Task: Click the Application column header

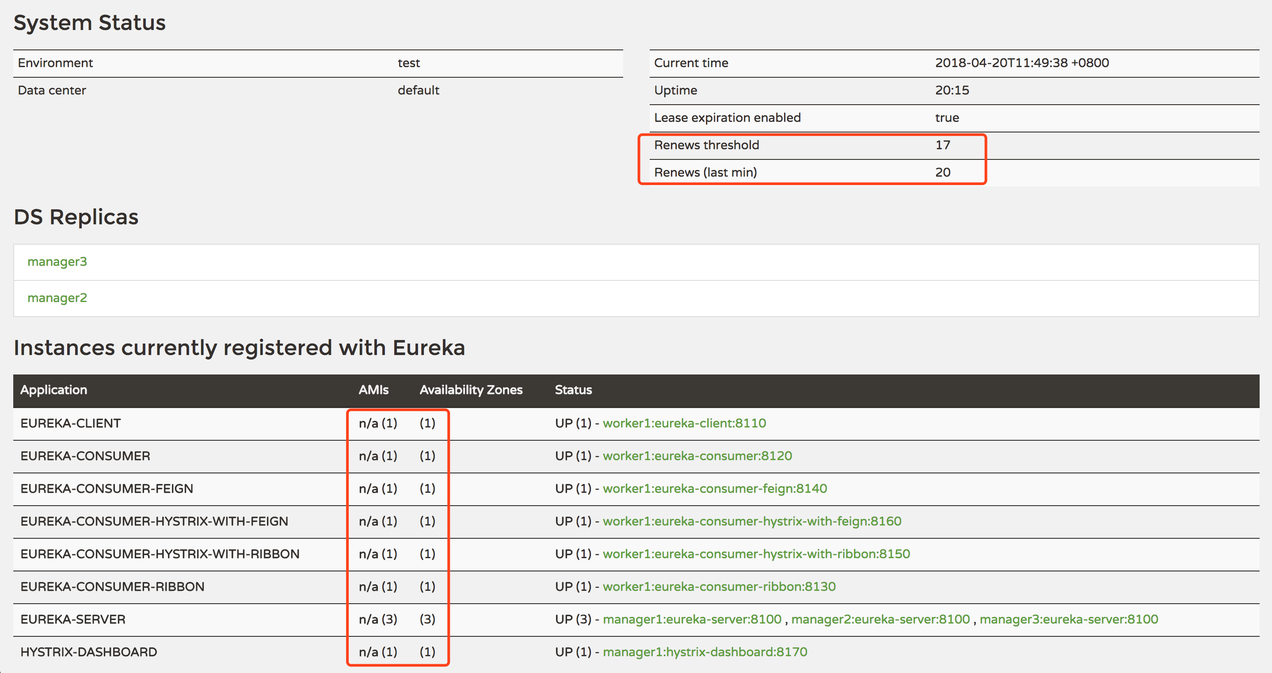Action: coord(54,390)
